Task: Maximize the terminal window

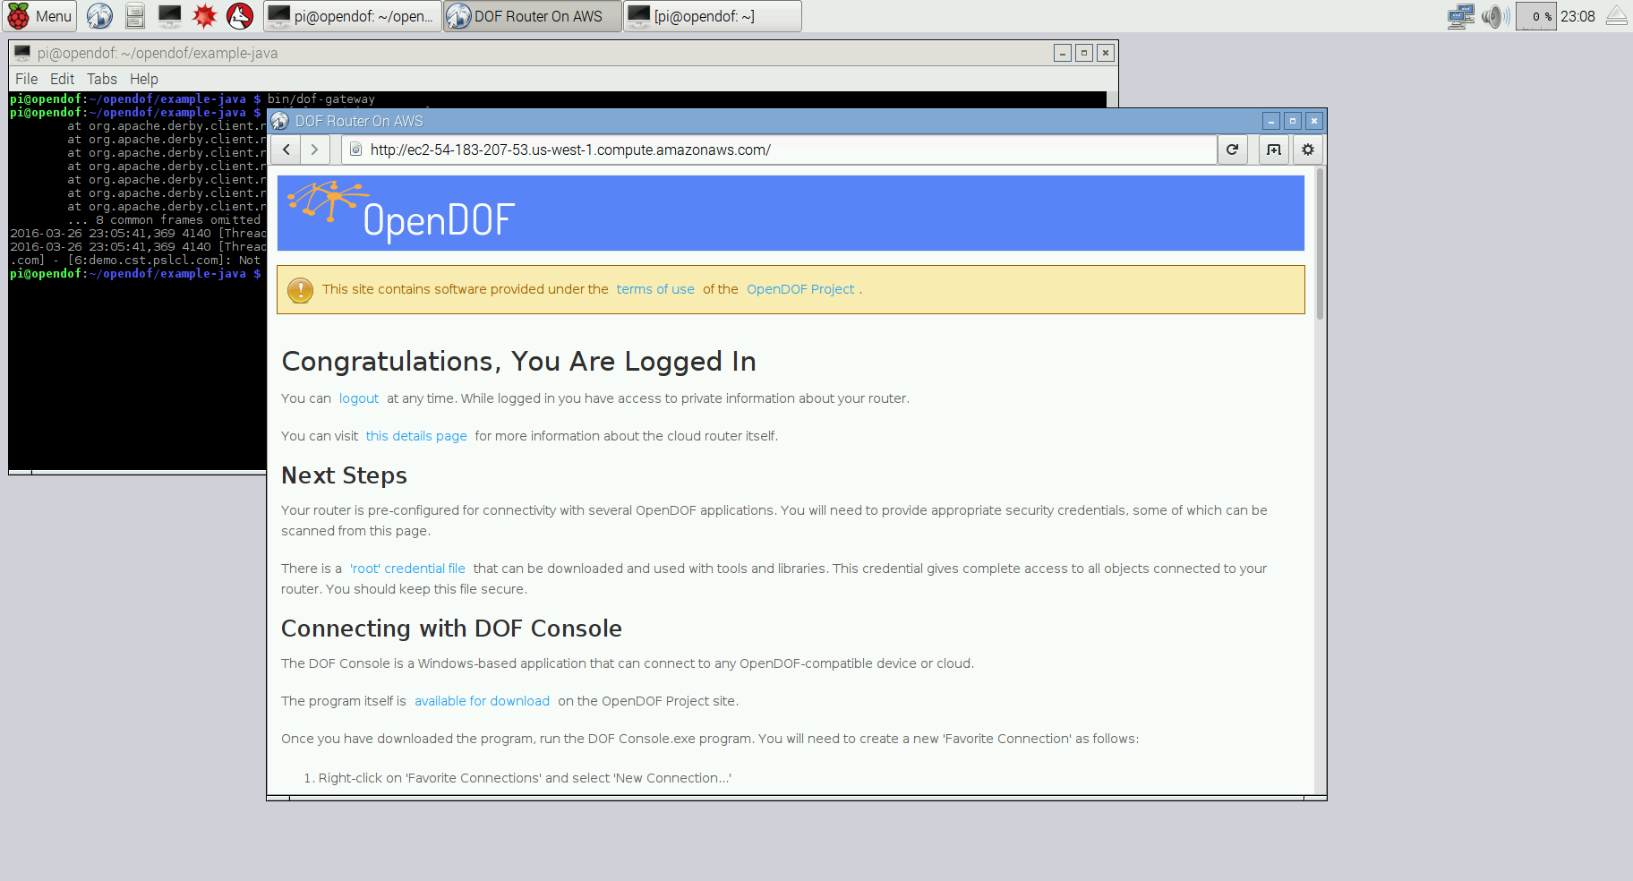Action: click(x=1084, y=53)
